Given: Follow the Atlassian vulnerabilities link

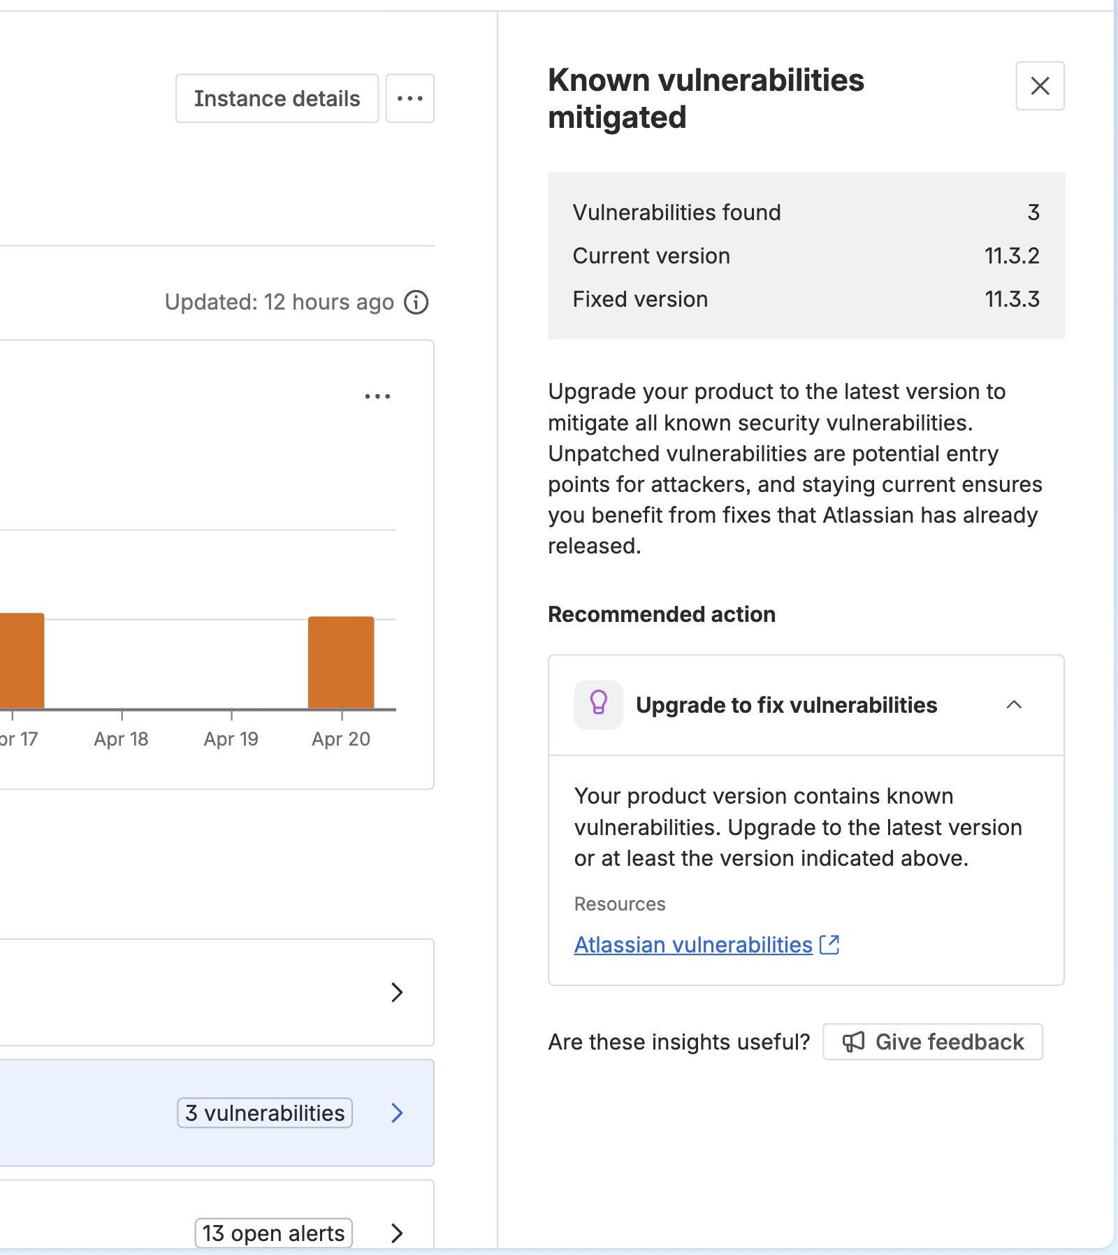Looking at the screenshot, I should tap(693, 944).
